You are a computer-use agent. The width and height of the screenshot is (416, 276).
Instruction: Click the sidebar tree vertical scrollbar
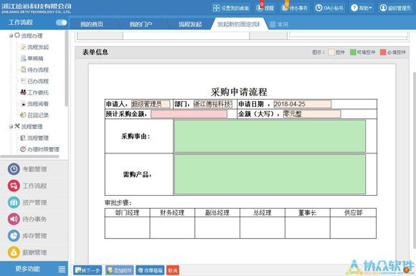[x=66, y=69]
